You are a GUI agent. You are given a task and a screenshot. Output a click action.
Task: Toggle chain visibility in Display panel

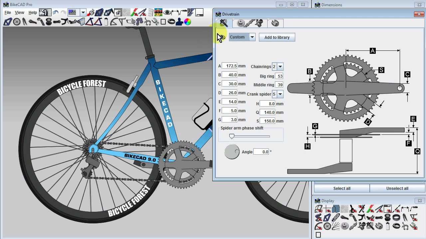click(353, 226)
